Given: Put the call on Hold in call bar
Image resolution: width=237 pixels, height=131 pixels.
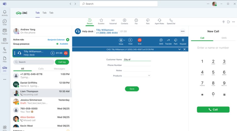Looking at the screenshot, I should click(130, 41).
